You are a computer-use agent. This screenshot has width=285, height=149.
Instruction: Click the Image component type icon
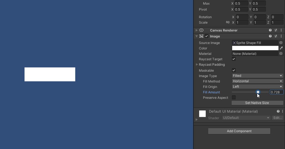pyautogui.click(x=201, y=36)
